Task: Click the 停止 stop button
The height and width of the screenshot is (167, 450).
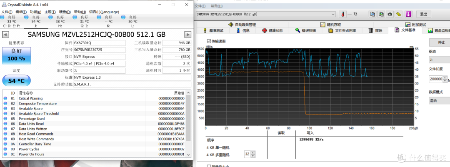Action: coord(440,42)
